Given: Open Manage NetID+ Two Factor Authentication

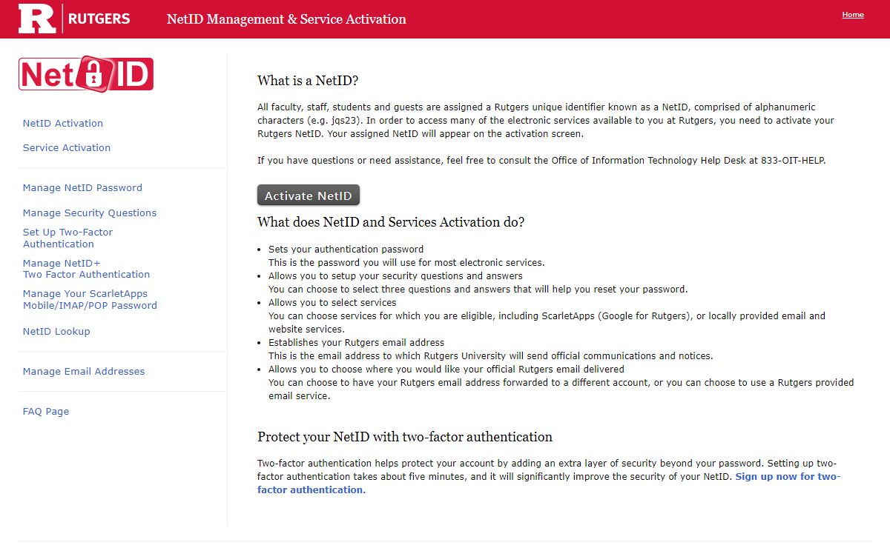Looking at the screenshot, I should (x=86, y=269).
